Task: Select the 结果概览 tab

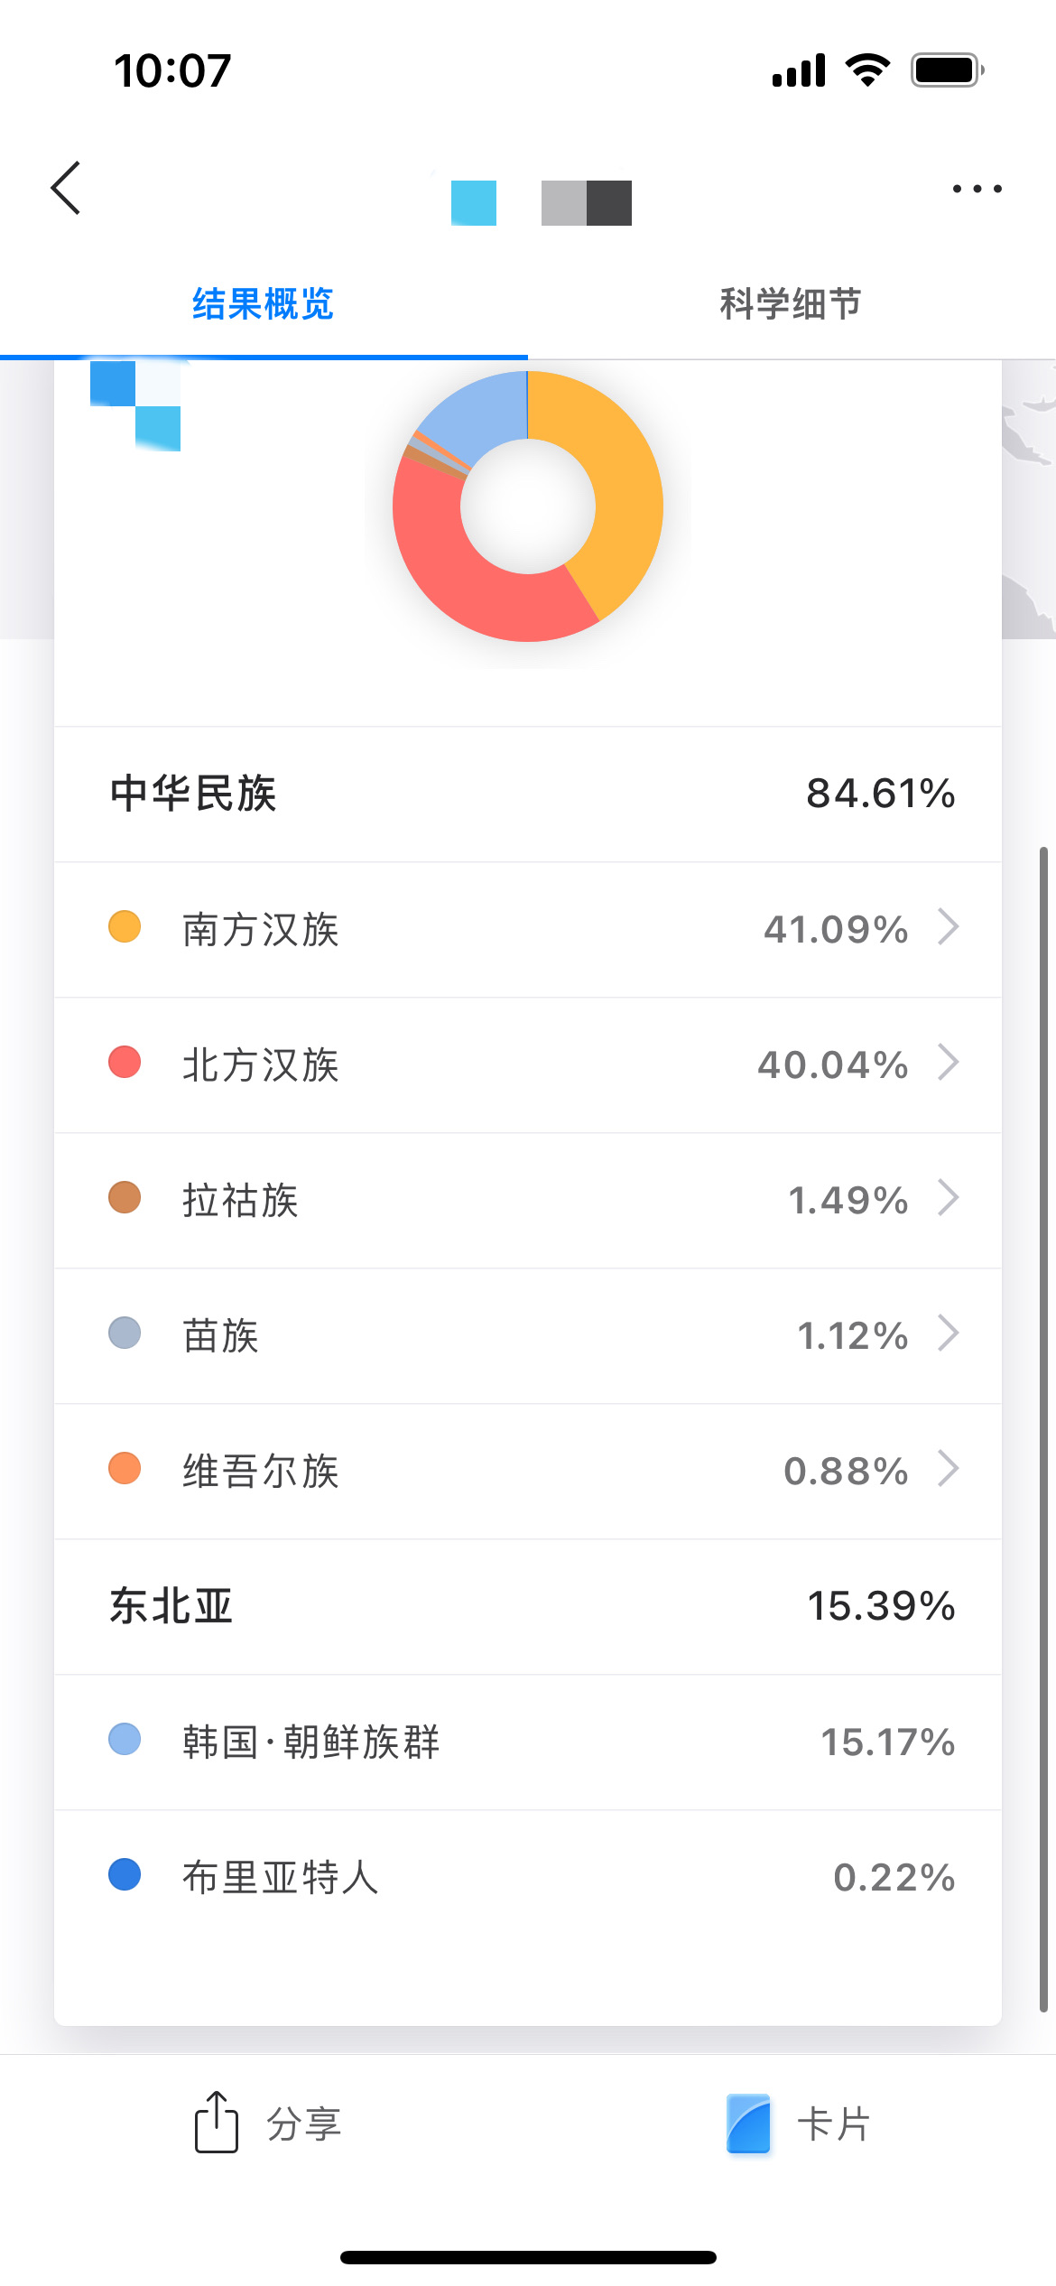Action: (263, 303)
